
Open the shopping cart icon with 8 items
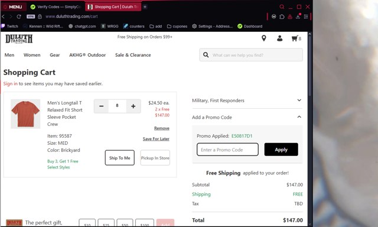coord(296,38)
